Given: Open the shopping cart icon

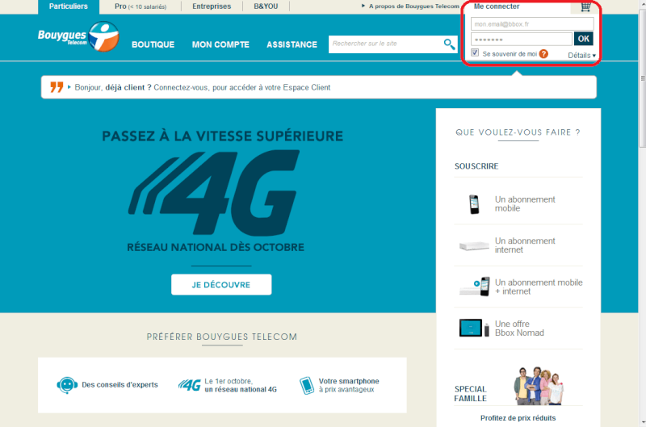Looking at the screenshot, I should coord(585,6).
